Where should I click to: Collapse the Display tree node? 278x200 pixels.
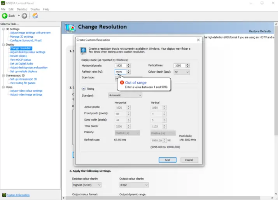point(3,45)
